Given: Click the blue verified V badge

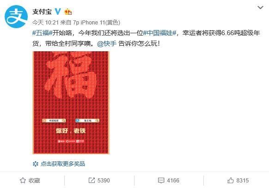Looking at the screenshot, I should tap(58, 12).
